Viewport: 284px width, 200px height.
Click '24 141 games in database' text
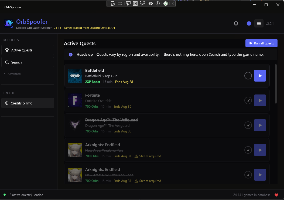[x=252, y=195]
